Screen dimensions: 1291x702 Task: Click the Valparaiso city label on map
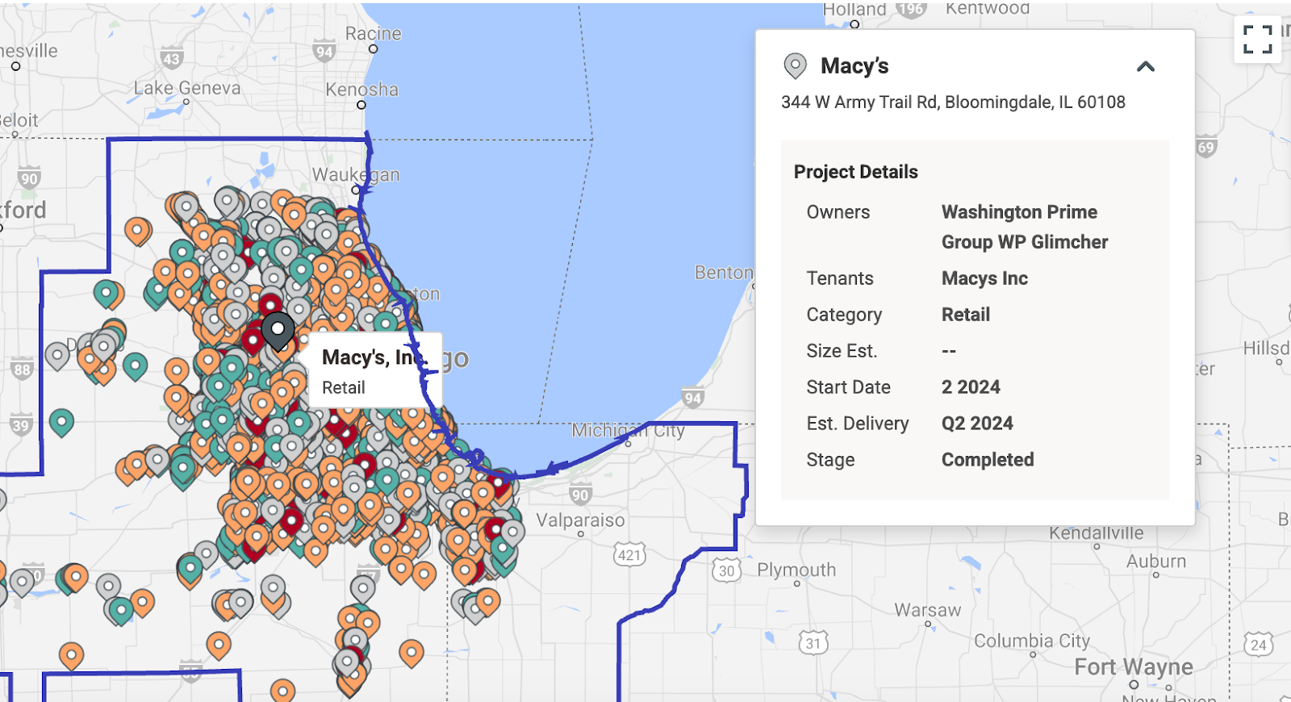581,520
